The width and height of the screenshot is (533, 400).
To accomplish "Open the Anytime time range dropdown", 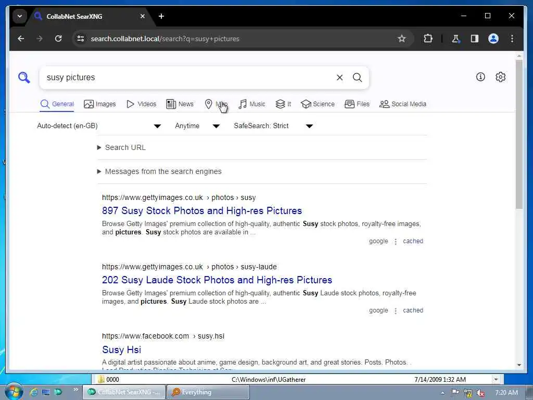I will pos(197,126).
